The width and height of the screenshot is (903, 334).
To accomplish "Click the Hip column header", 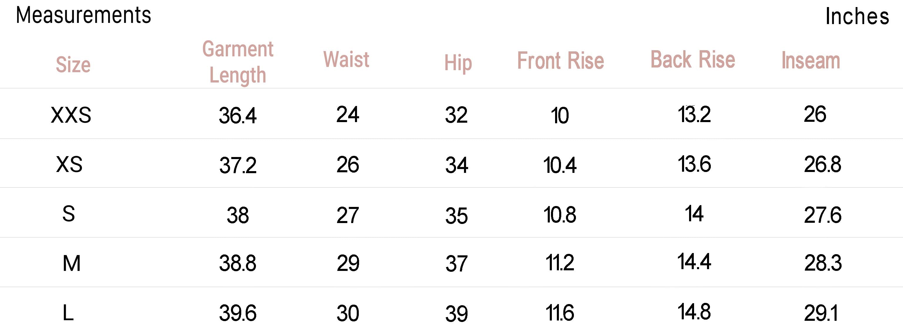I will pos(458,63).
